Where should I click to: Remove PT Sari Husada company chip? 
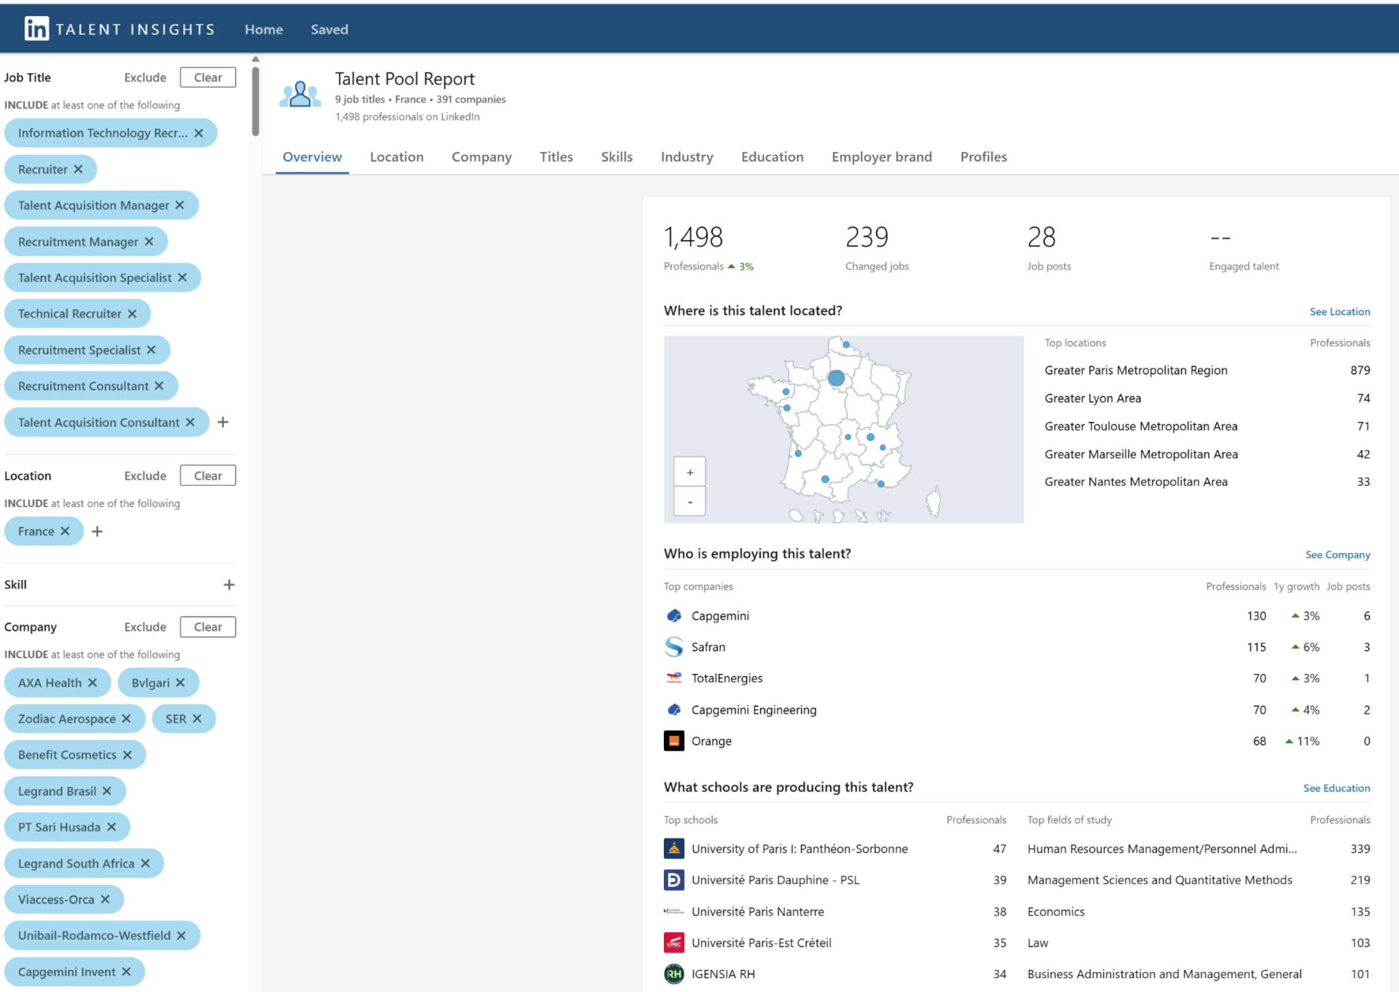pyautogui.click(x=111, y=827)
